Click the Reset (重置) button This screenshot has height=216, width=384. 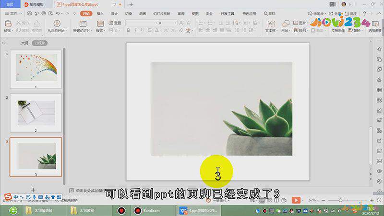tap(115, 23)
